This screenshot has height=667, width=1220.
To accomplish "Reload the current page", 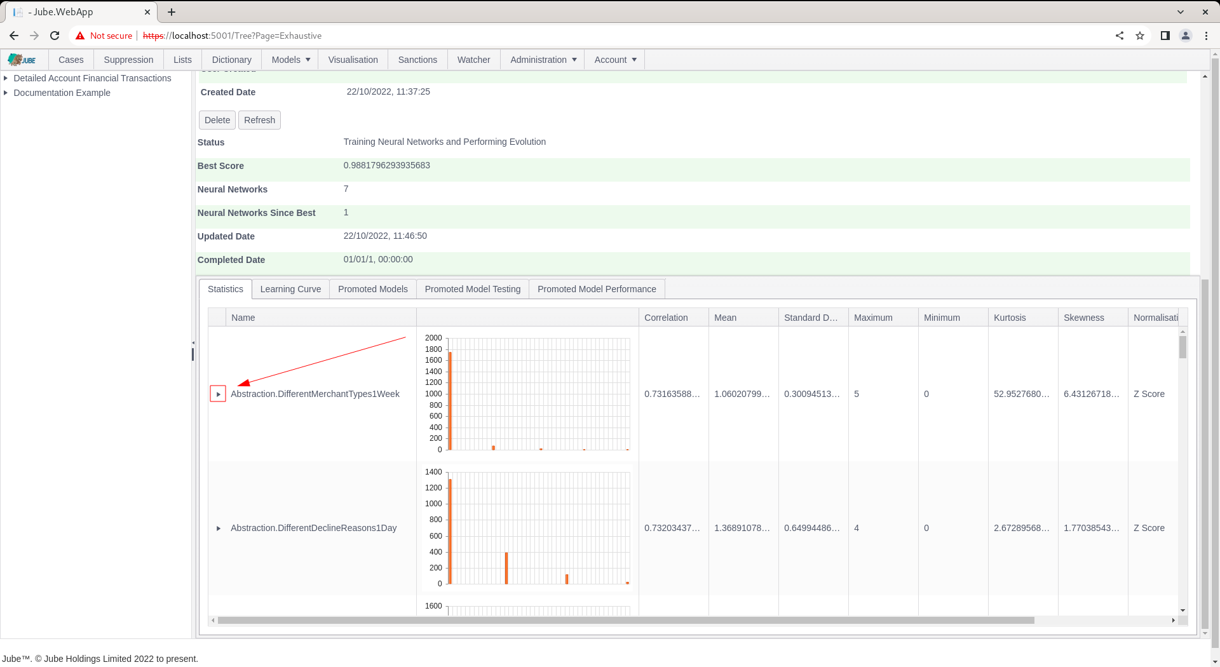I will click(x=55, y=36).
